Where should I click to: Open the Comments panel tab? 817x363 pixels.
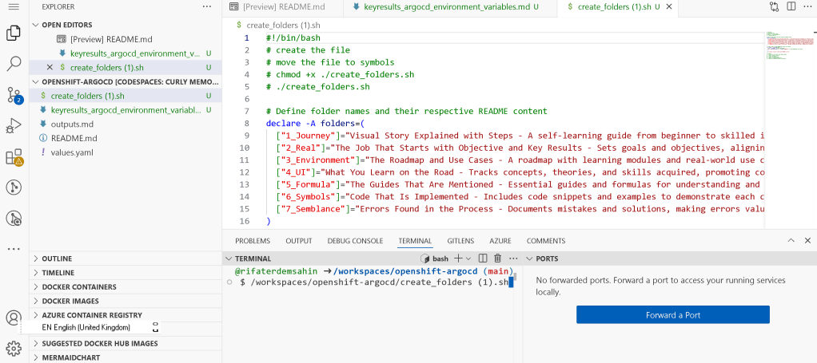[x=545, y=241]
